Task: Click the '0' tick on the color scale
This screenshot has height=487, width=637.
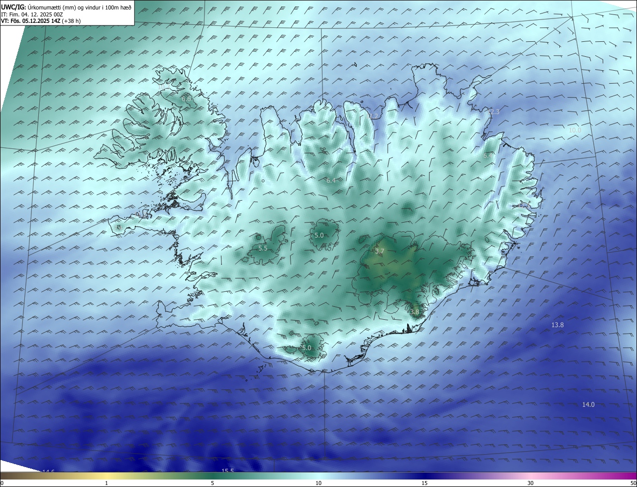Action: pyautogui.click(x=2, y=483)
